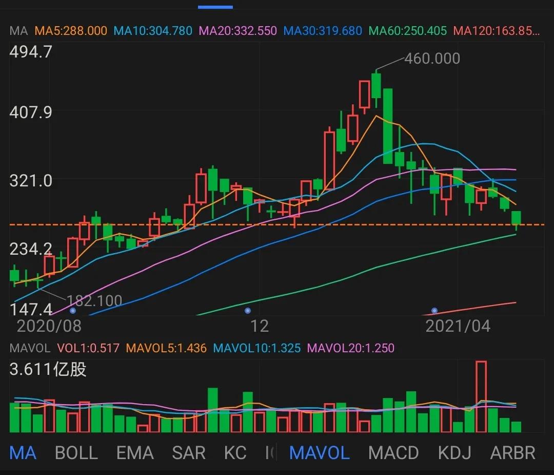Viewport: 554px width, 475px height.
Task: Click the 182.100 low price annotation
Action: click(94, 300)
